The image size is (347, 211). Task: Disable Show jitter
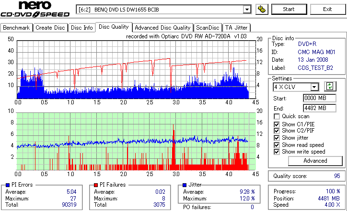click(277, 138)
